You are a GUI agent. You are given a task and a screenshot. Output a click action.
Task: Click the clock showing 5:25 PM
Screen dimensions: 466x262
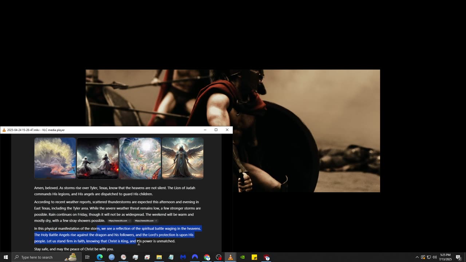(x=445, y=257)
